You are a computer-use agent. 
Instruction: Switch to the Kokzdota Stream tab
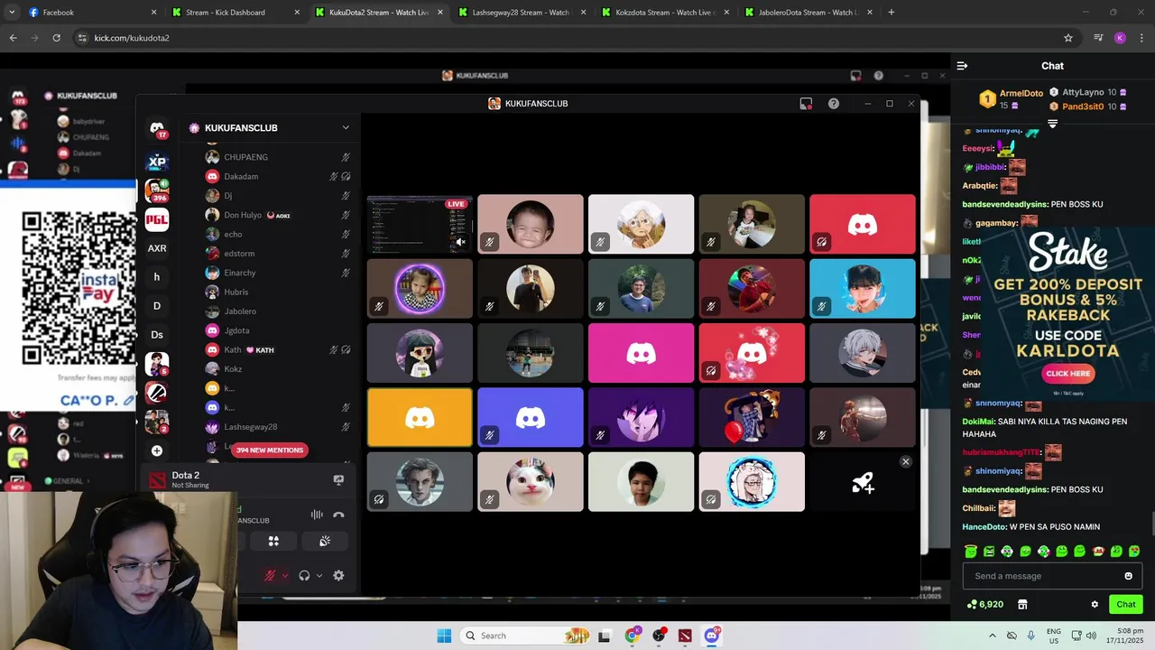point(664,13)
